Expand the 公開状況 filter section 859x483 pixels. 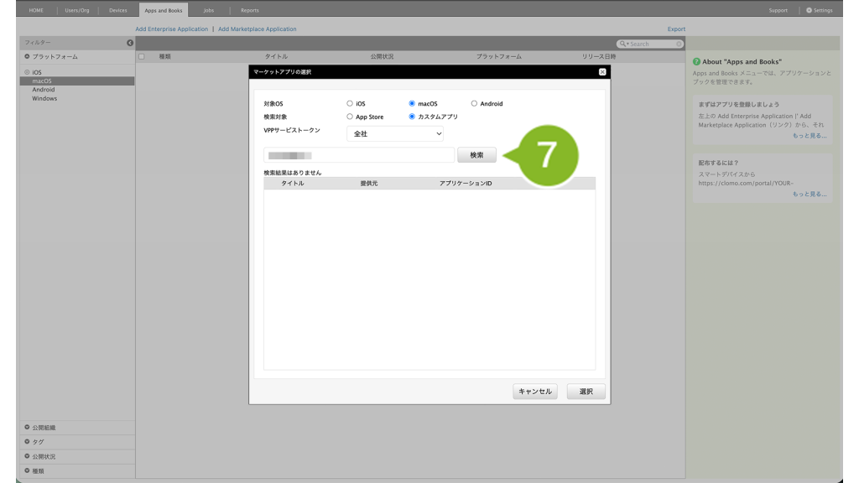pos(27,456)
